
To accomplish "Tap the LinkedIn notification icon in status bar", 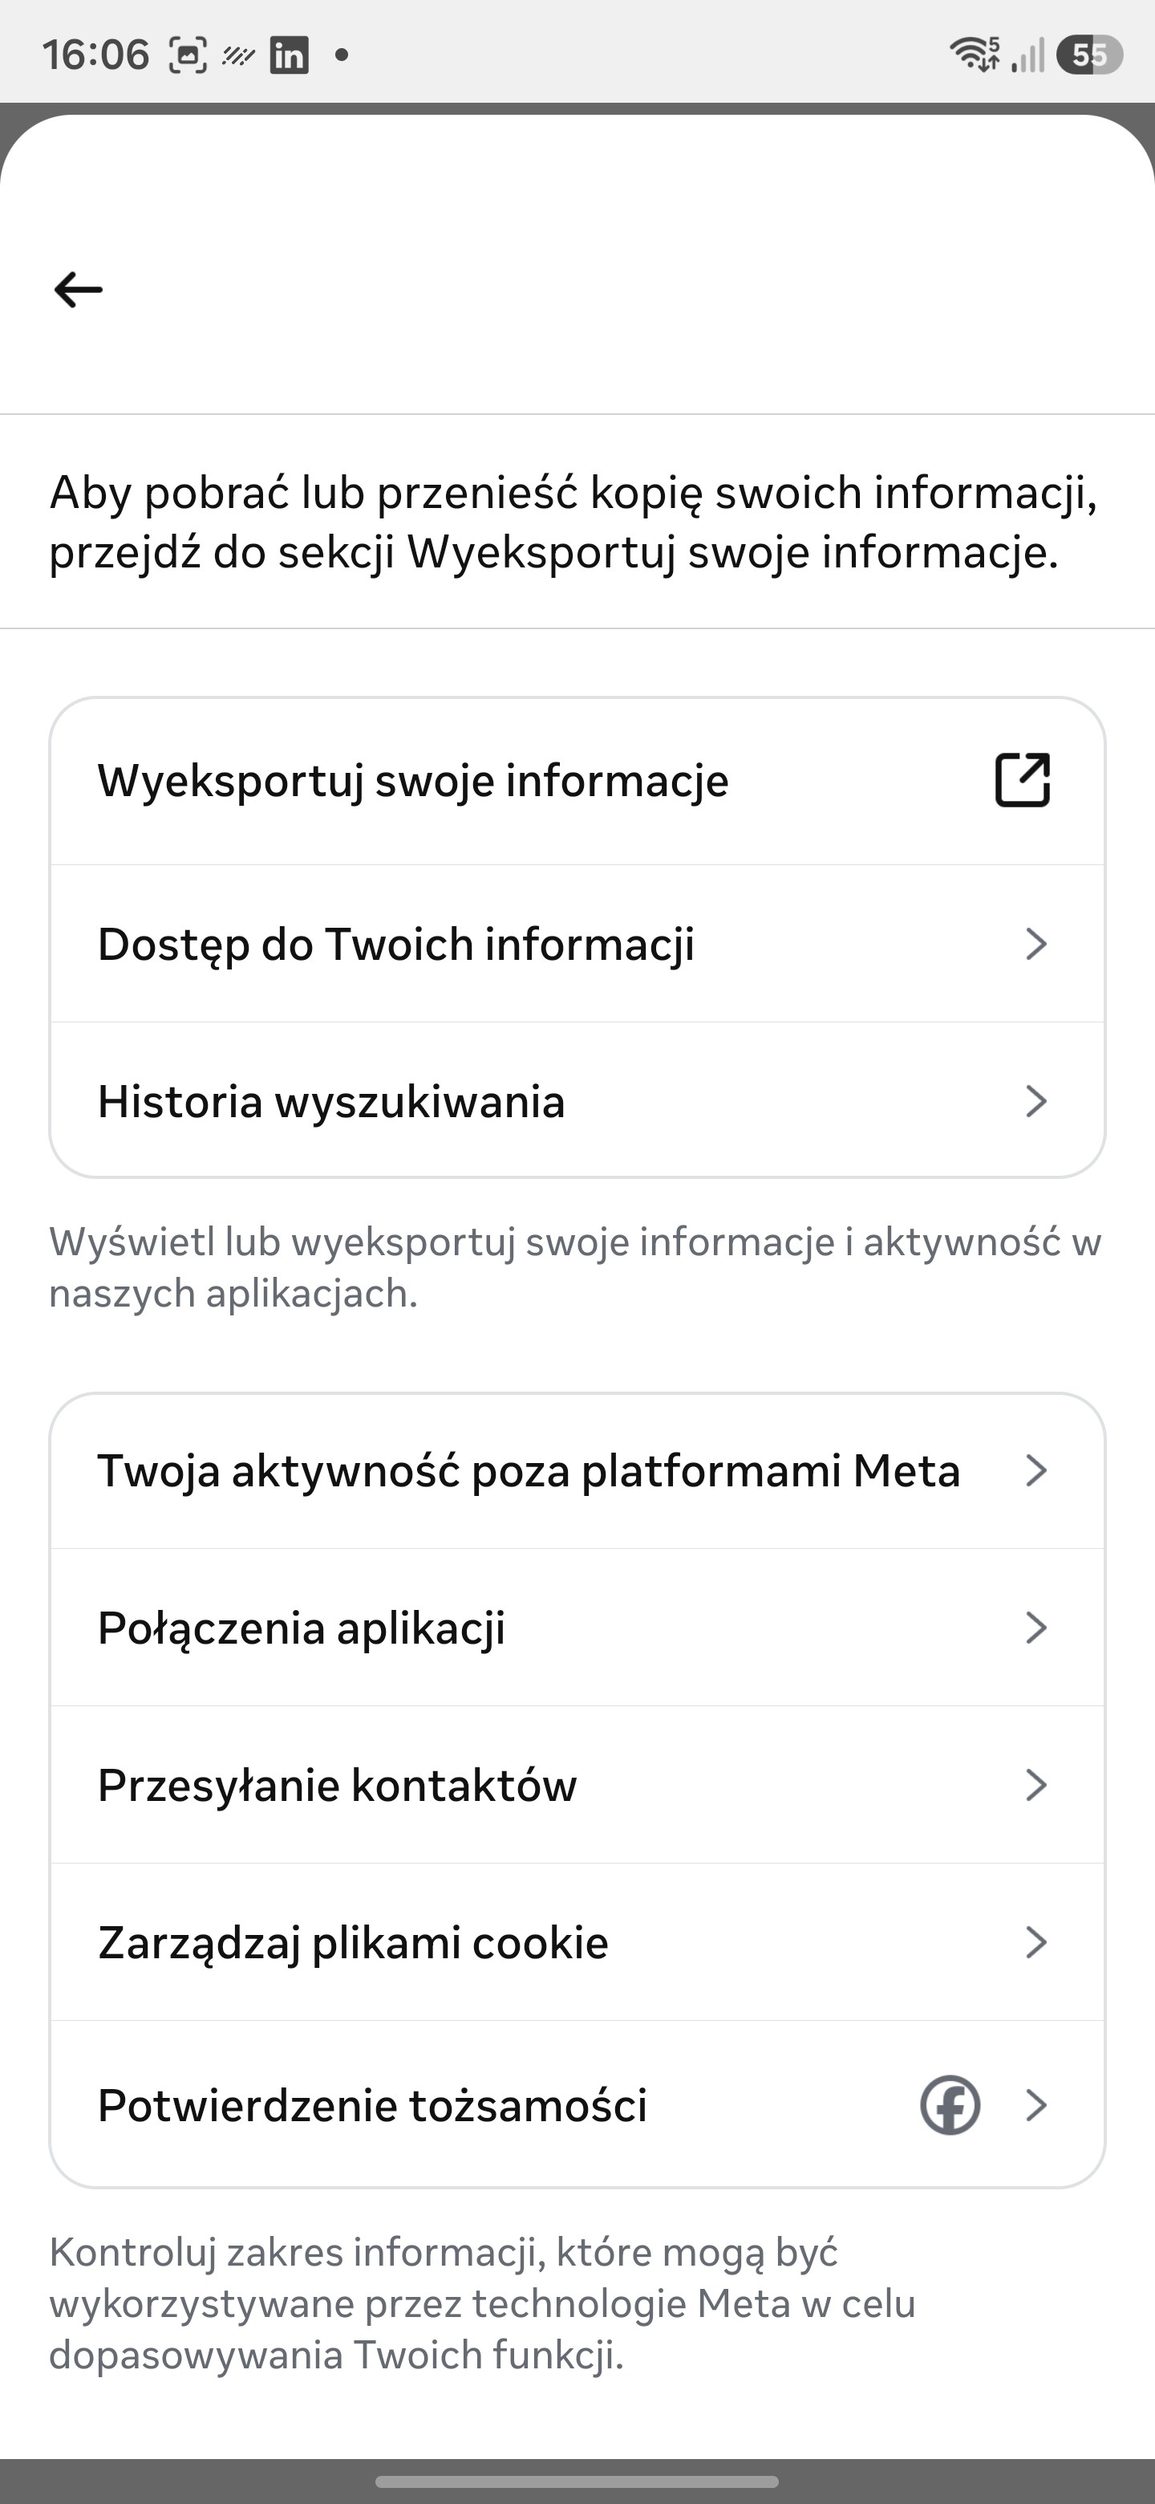I will coord(289,55).
